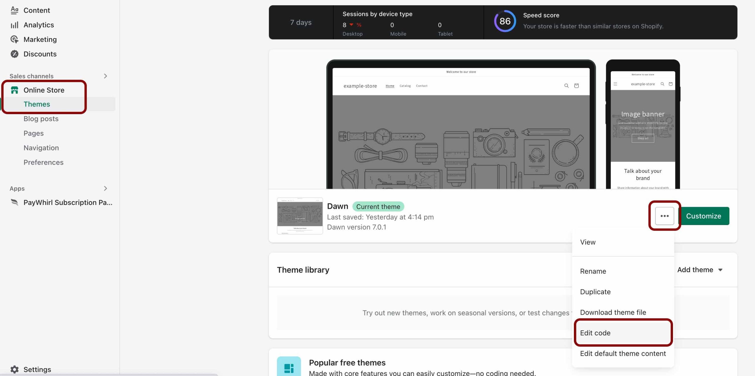The image size is (755, 376).
Task: Click Popular free themes heading
Action: click(347, 362)
